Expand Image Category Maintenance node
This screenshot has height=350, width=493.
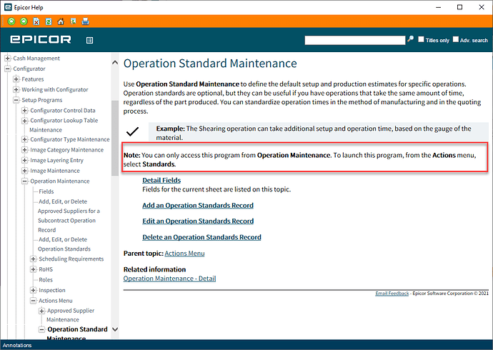point(24,150)
